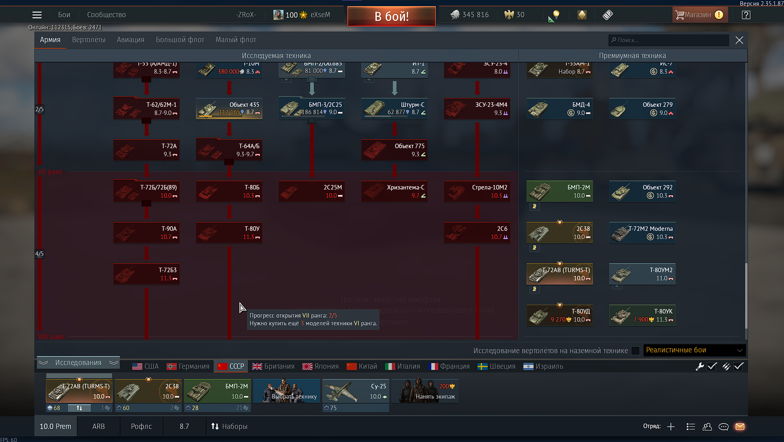Click the Поиск search field
Image resolution: width=784 pixels, height=442 pixels.
coord(669,40)
